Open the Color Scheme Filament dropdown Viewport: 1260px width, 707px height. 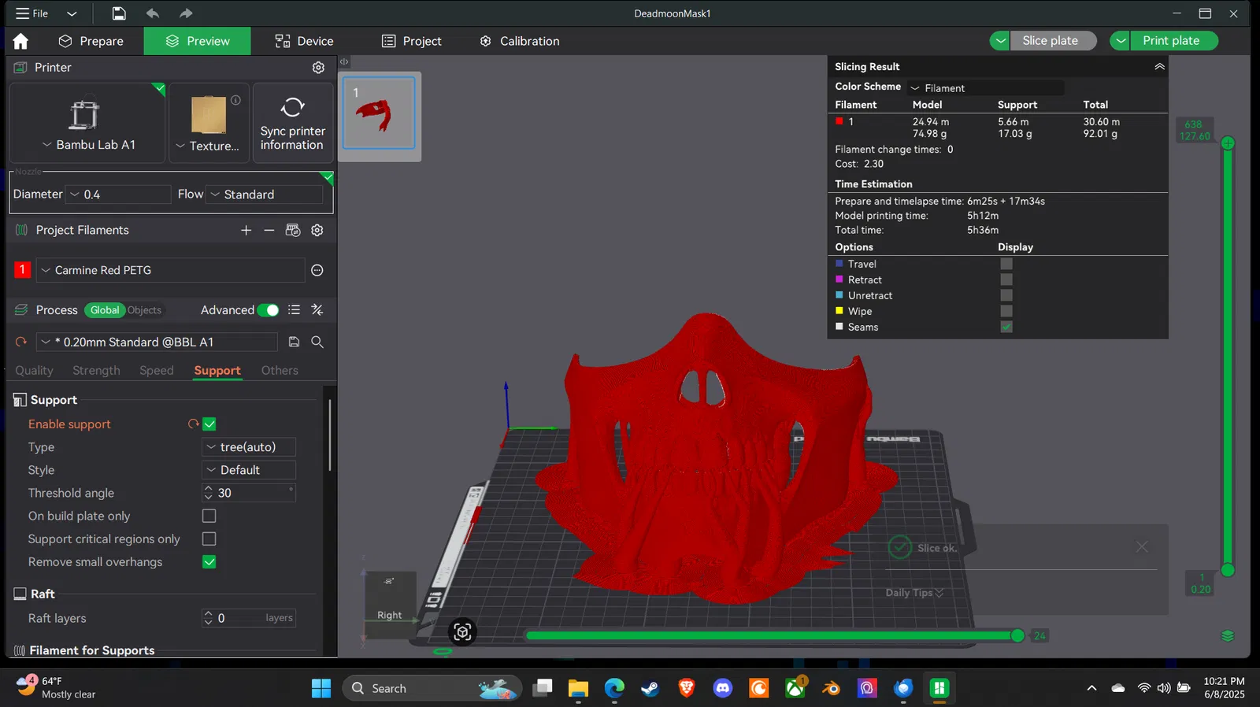pos(984,87)
